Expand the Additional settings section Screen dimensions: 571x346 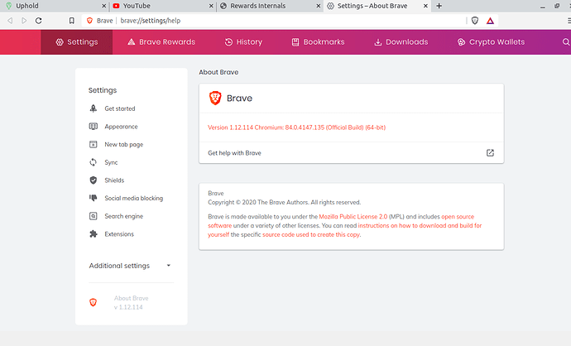tap(130, 266)
